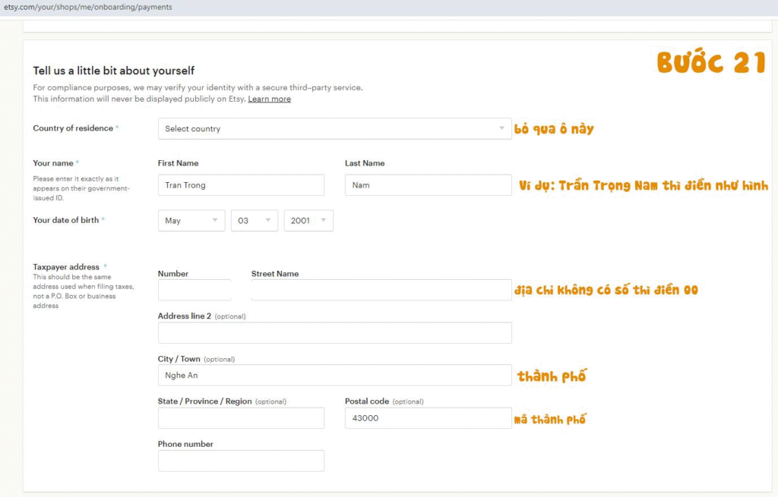Click the 'Tell us a little bit about yourself' heading
778x497 pixels.
click(x=114, y=71)
